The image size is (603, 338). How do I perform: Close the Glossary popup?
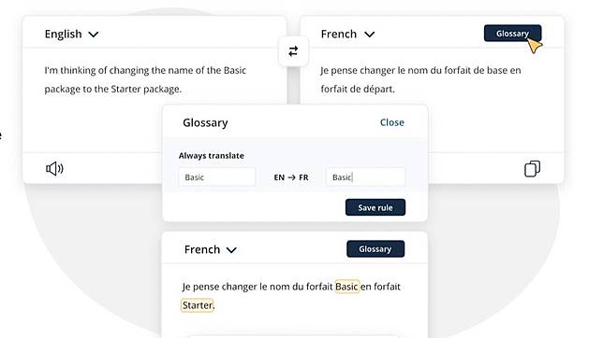click(x=392, y=122)
